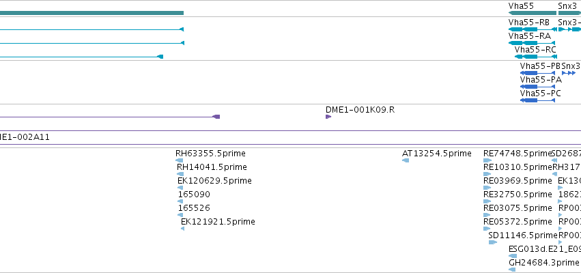The image size is (581, 273).
Task: Click the AT13254.5prime EST arrow
Action: pos(406,160)
